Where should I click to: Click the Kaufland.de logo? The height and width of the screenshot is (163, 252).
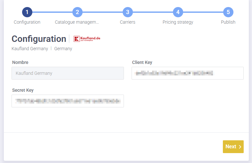[87, 39]
